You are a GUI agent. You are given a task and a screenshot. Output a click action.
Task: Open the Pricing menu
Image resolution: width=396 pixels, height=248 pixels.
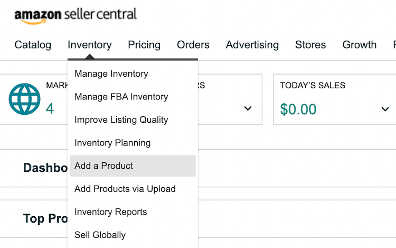(144, 45)
